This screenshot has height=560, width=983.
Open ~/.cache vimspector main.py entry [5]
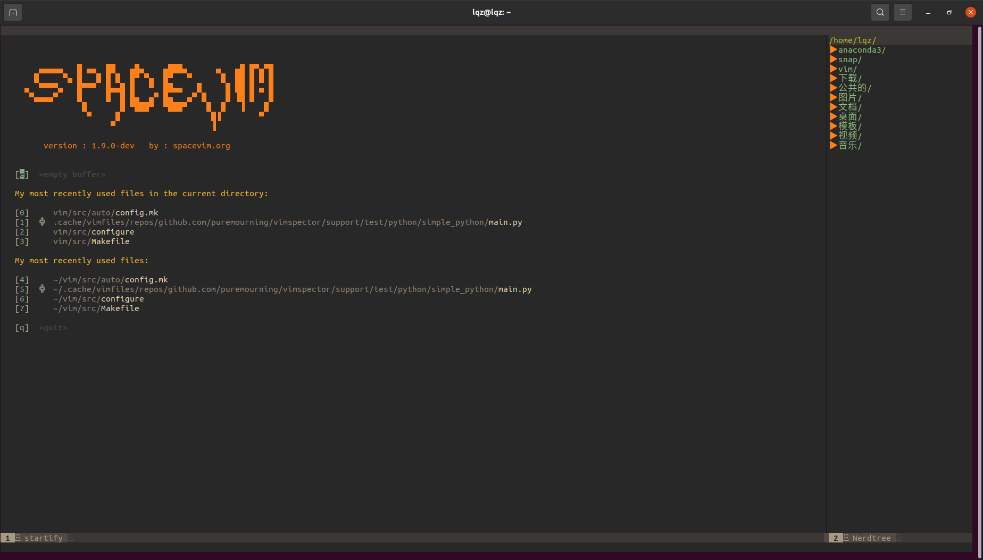[293, 289]
